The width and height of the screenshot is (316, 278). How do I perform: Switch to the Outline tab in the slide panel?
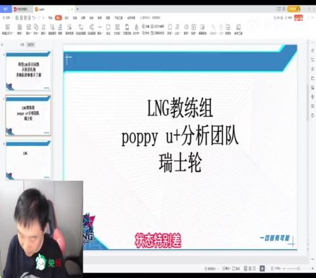(22, 44)
